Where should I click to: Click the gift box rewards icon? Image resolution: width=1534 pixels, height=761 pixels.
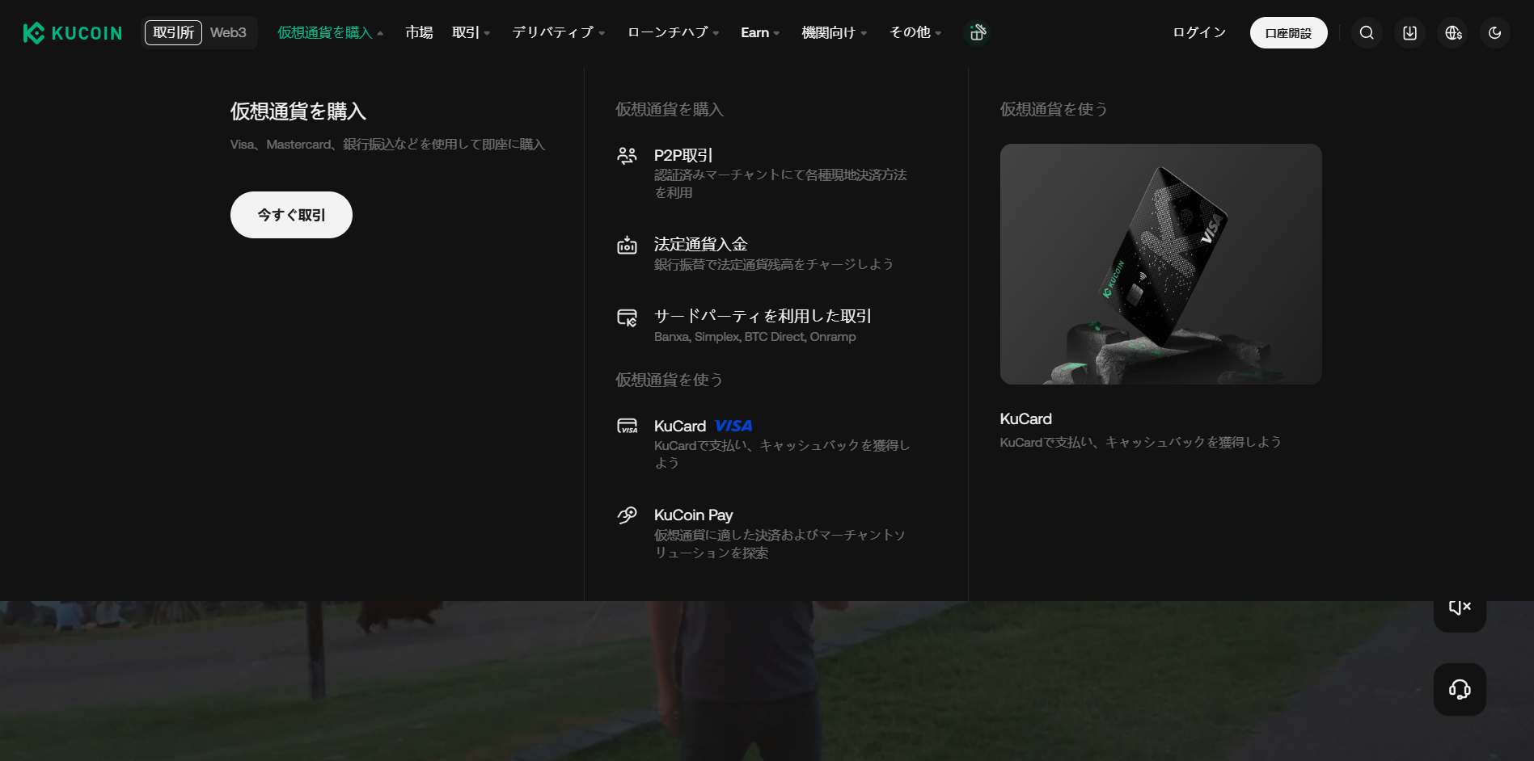[x=977, y=32]
